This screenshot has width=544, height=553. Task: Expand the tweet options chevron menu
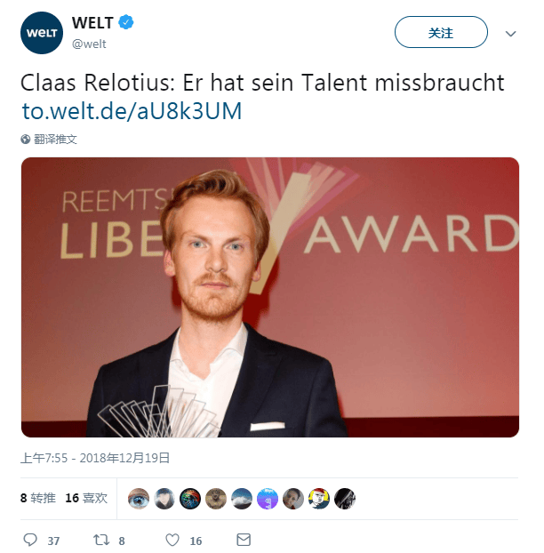(x=510, y=34)
